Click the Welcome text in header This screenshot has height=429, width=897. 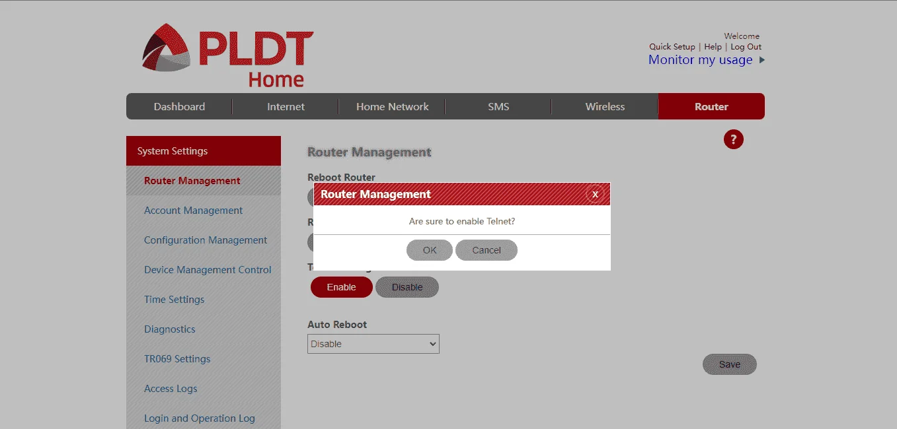[742, 36]
